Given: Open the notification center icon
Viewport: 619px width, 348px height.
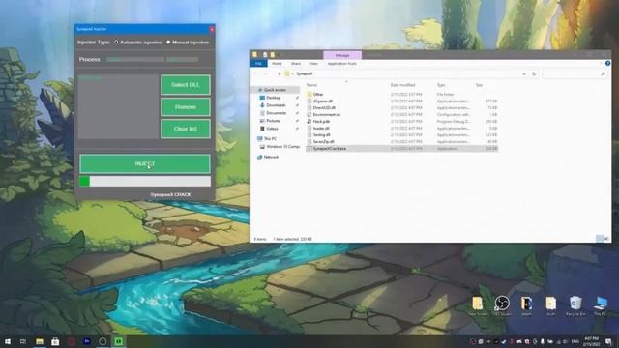Looking at the screenshot, I should point(608,341).
